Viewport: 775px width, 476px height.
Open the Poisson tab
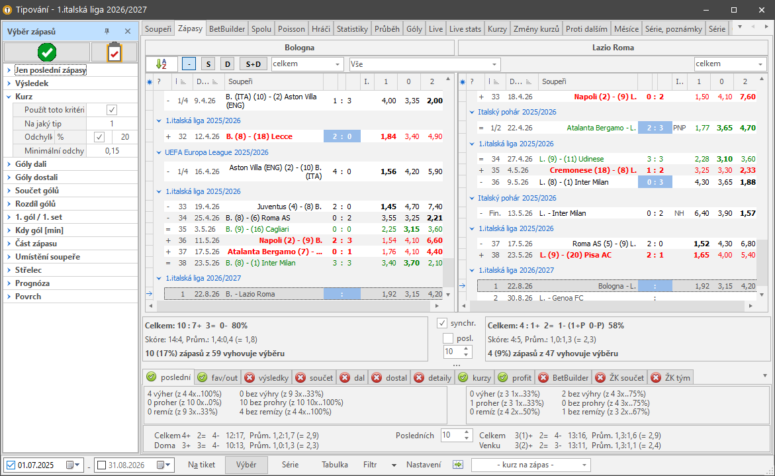point(291,28)
